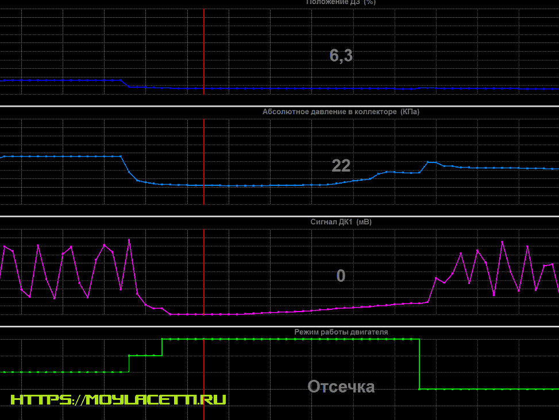The image size is (559, 420).
Task: Click the raised bump on the light-blue pressure curve
Action: [430, 163]
